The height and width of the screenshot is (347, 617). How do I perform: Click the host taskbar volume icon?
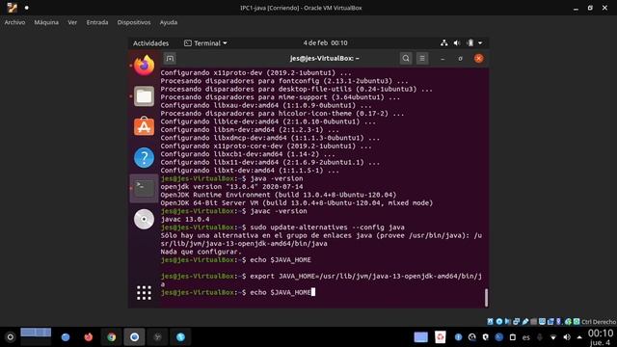567,337
